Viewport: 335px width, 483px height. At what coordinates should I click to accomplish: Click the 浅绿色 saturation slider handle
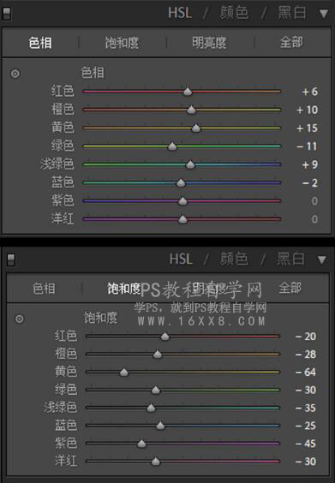point(151,408)
